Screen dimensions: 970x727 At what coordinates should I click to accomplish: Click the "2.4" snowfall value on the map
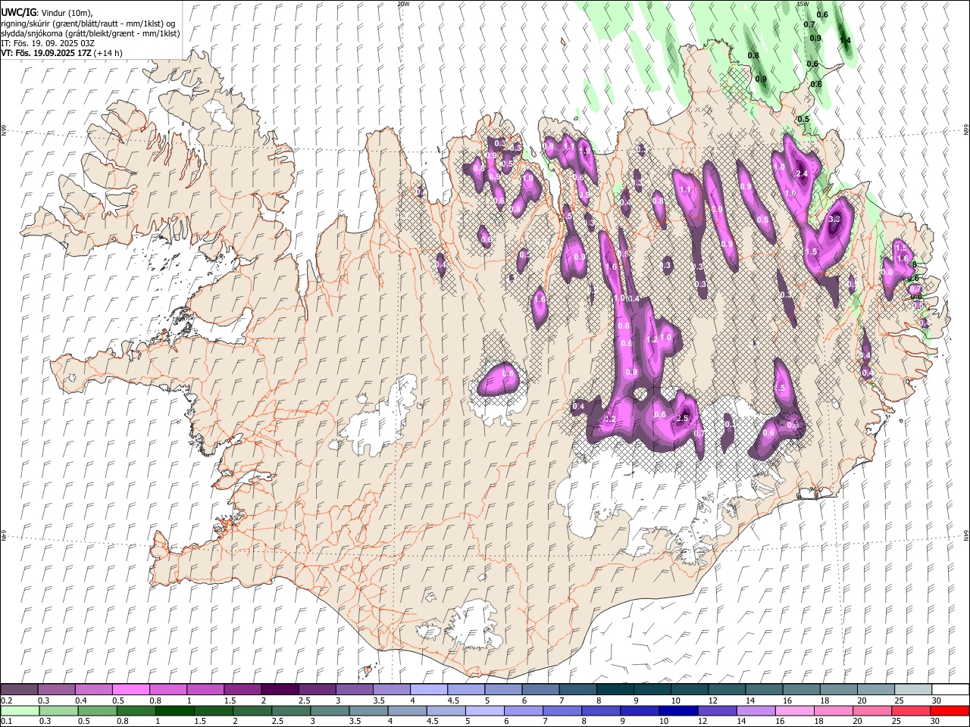point(803,174)
